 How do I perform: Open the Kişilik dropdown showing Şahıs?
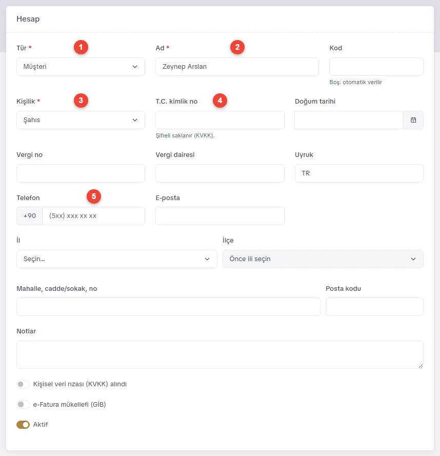[81, 120]
